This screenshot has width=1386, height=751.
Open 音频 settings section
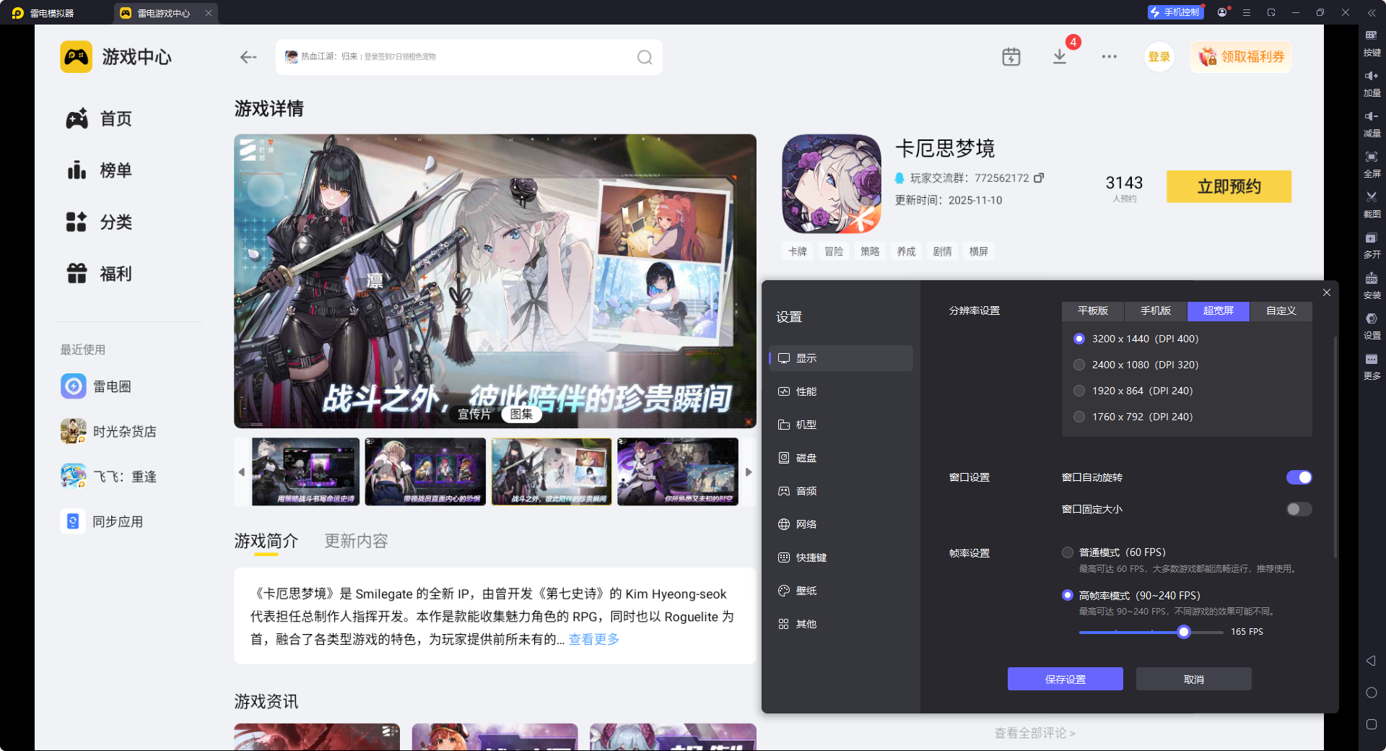click(x=841, y=491)
